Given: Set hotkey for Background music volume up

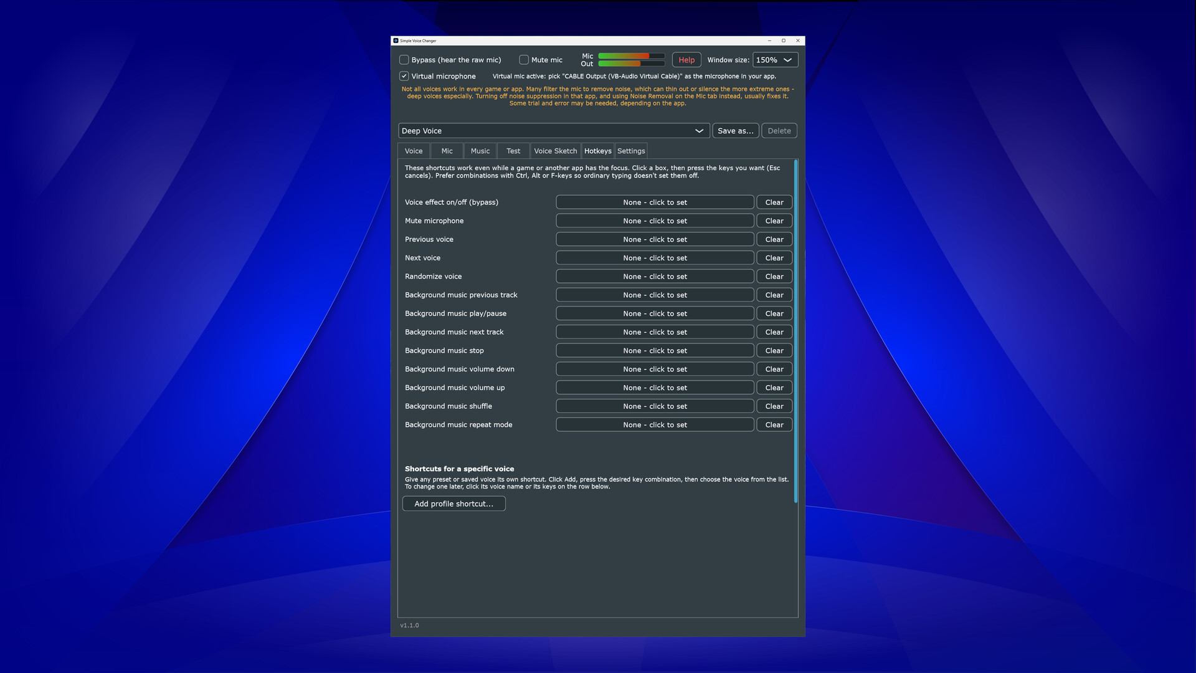Looking at the screenshot, I should coord(655,388).
